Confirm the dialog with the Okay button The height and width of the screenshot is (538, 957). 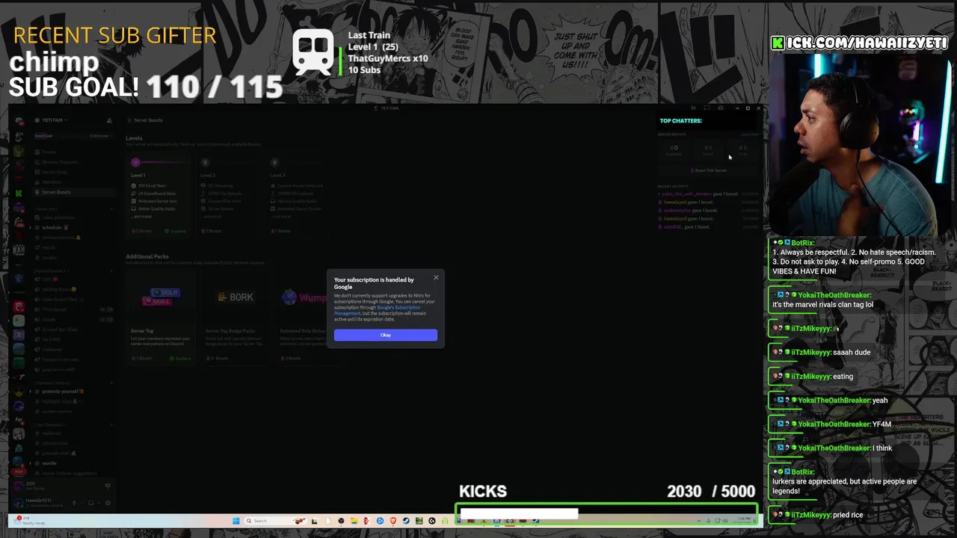tap(386, 335)
